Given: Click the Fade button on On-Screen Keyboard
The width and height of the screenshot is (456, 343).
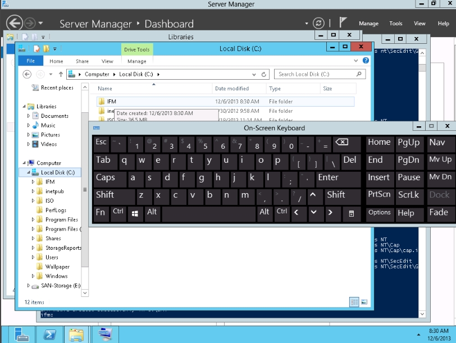Looking at the screenshot, I should (x=438, y=212).
